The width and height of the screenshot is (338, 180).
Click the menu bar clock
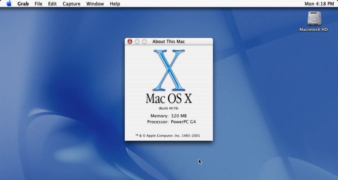tap(319, 4)
